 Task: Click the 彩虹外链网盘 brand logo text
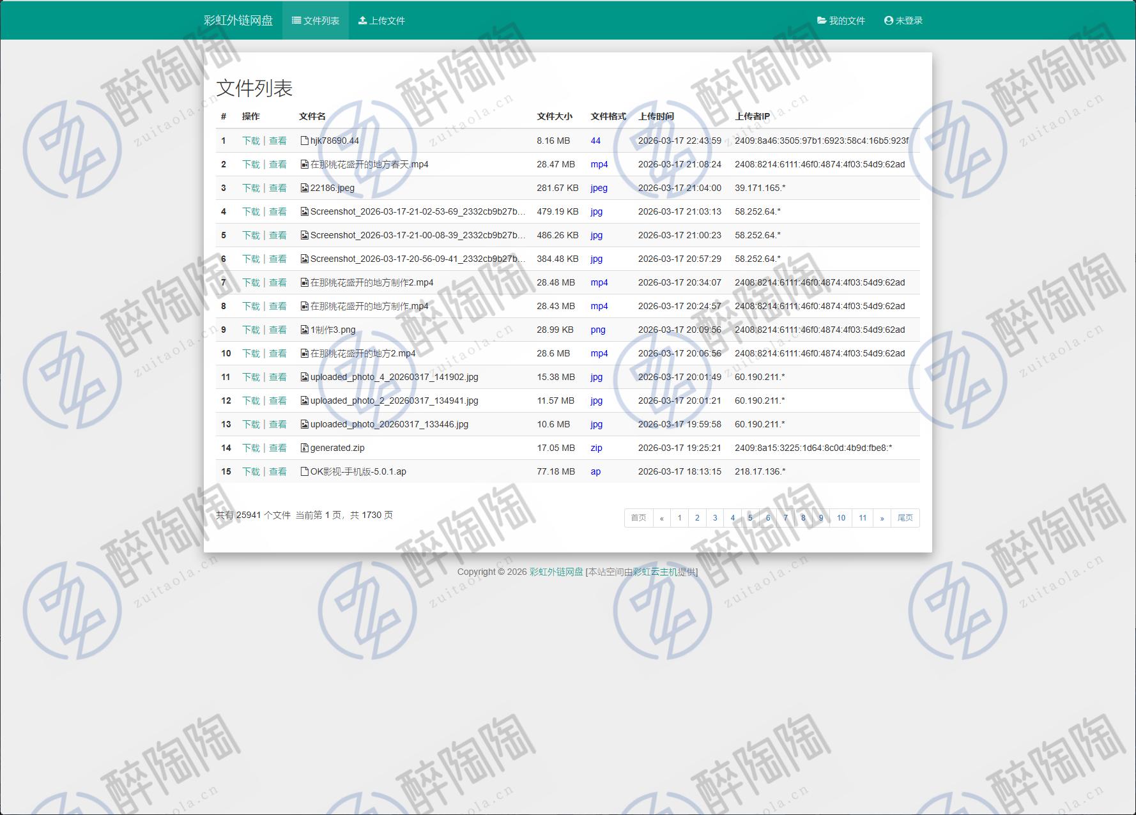pyautogui.click(x=238, y=20)
